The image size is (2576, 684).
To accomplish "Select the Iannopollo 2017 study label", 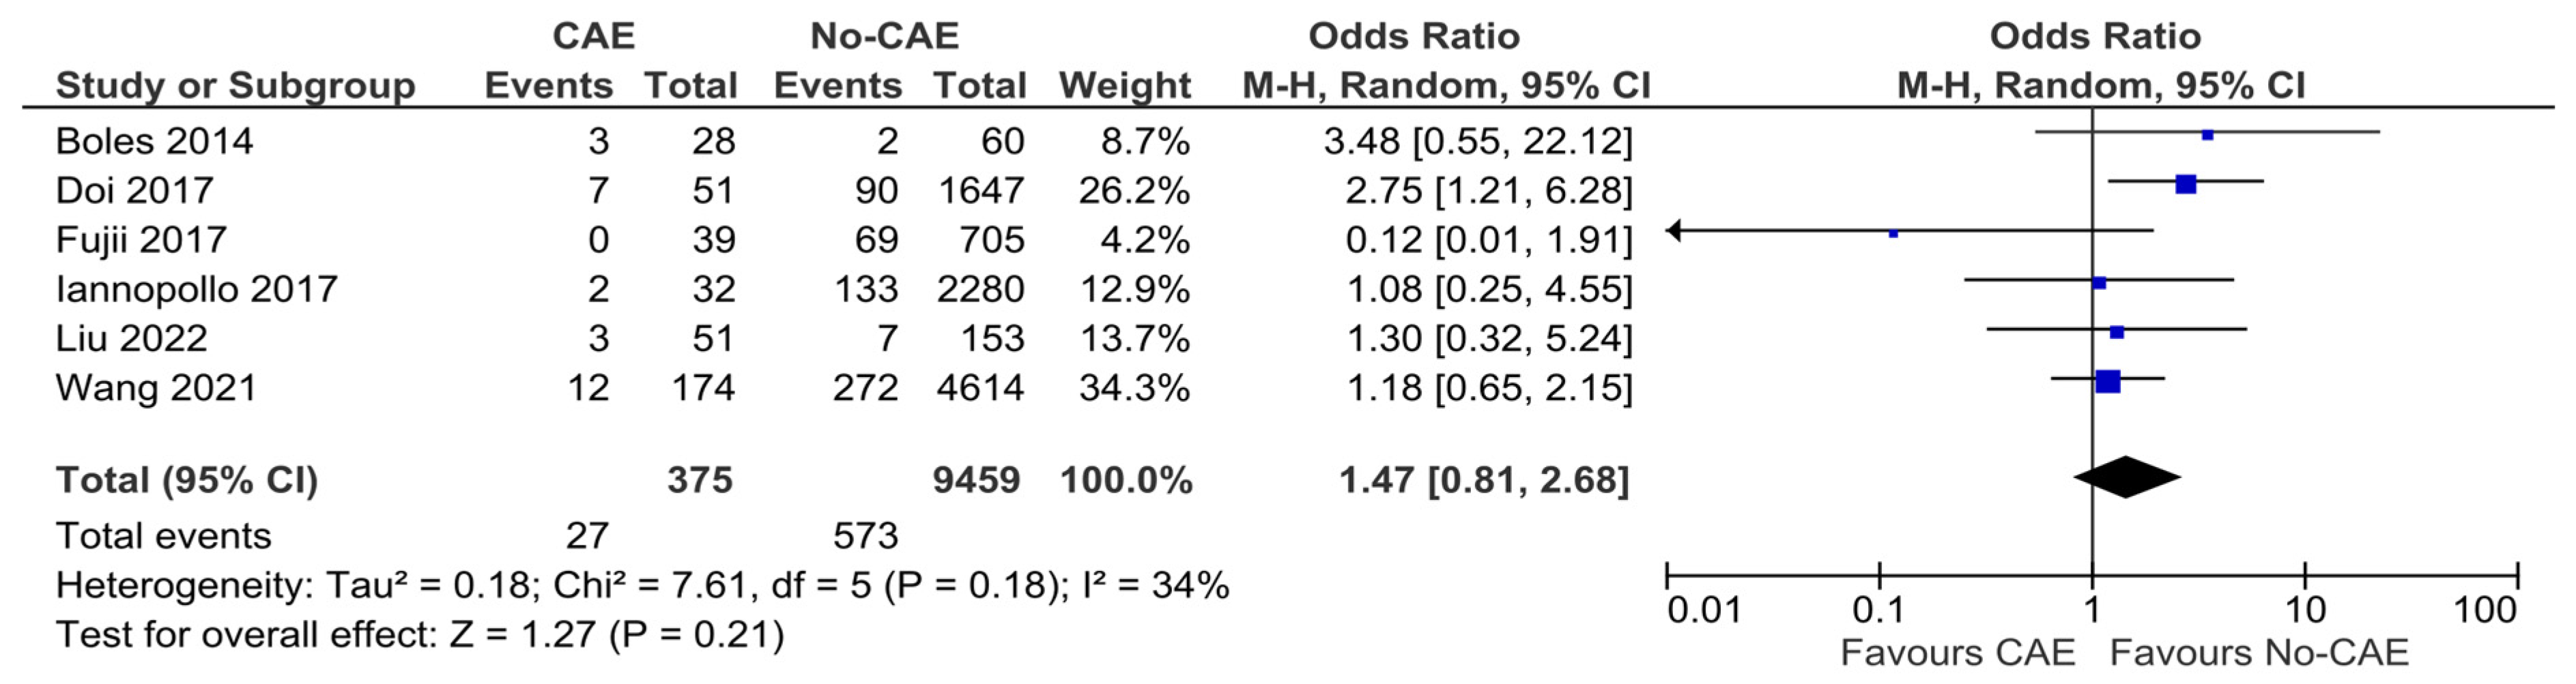I will (197, 288).
